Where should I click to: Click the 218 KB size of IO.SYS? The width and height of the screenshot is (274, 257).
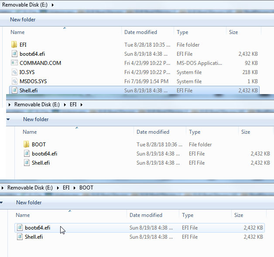[250, 72]
